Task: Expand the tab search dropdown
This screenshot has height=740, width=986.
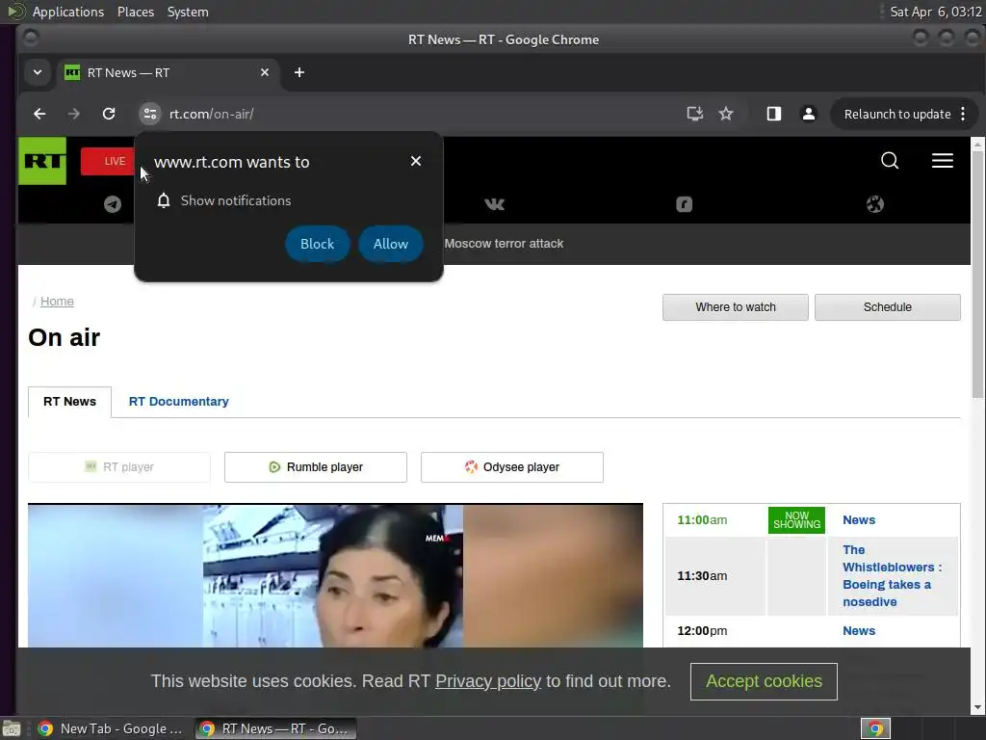Action: pyautogui.click(x=38, y=72)
